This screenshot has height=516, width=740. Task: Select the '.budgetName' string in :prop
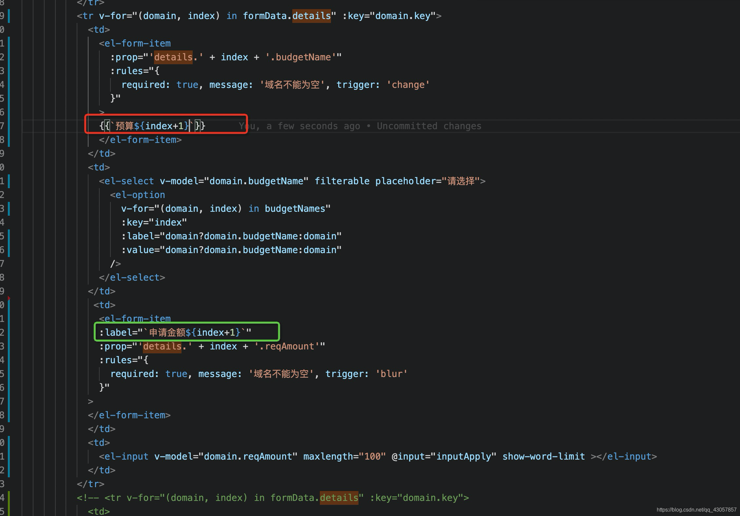click(x=301, y=57)
